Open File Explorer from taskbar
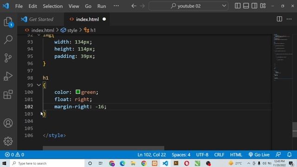The width and height of the screenshot is (297, 167). point(133,163)
